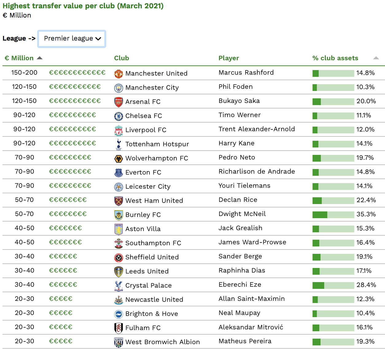Click the Club column header
The width and height of the screenshot is (385, 354).
(x=122, y=58)
